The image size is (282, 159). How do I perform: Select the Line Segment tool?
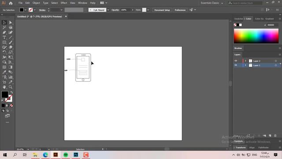11,37
